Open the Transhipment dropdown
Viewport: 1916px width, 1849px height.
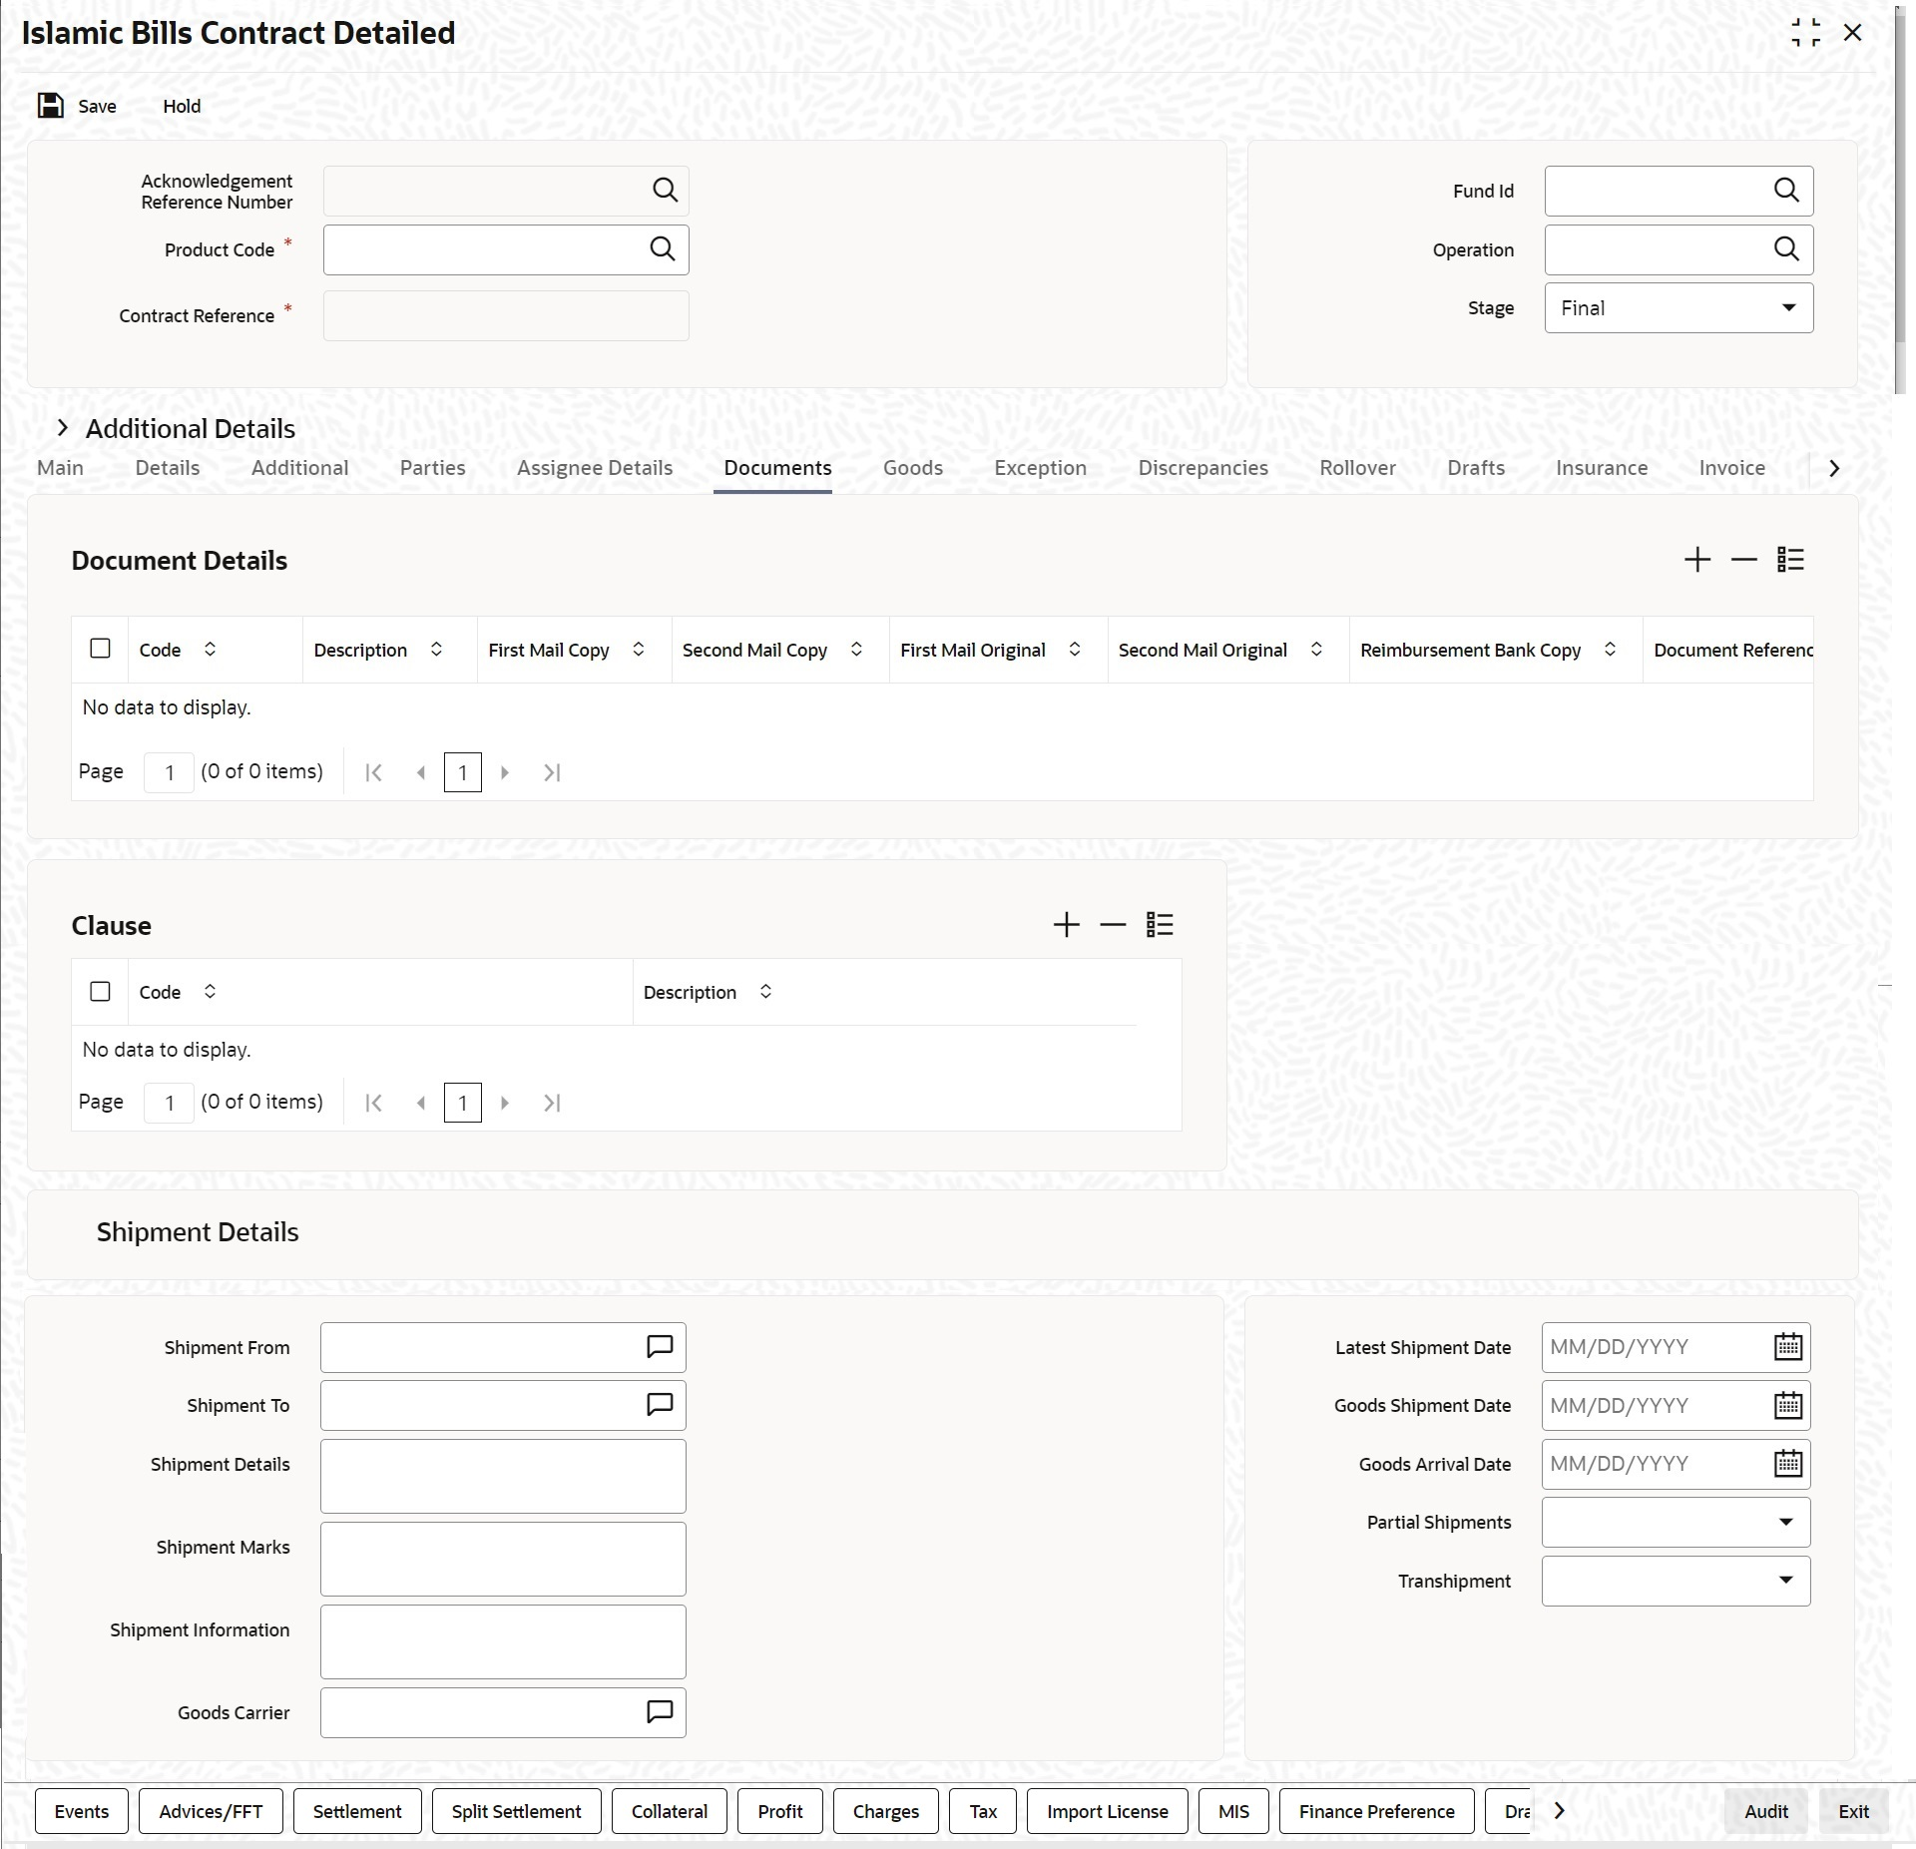click(x=1676, y=1581)
